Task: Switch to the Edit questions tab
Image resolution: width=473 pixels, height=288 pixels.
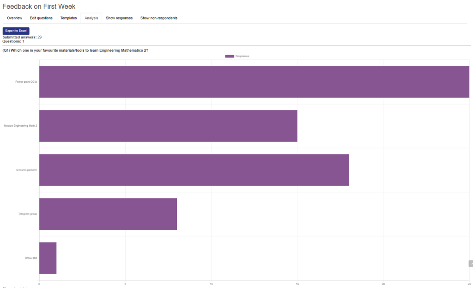Action: tap(41, 18)
